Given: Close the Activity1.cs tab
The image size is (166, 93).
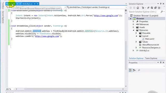Looking at the screenshot, I should coord(38,4).
